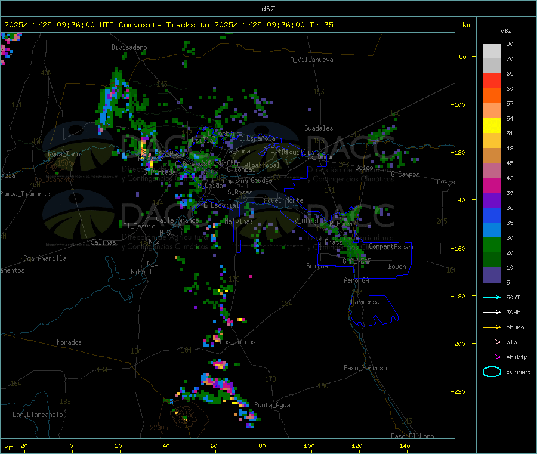Screen dimensions: 537x454
Task: Select the gold 48-51 dBZ swatch
Action: [x=492, y=140]
